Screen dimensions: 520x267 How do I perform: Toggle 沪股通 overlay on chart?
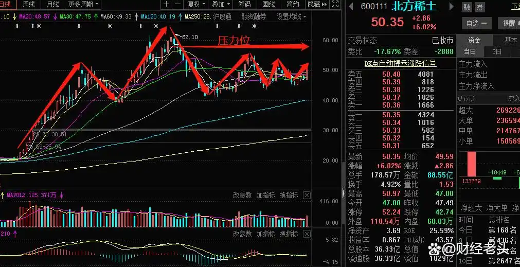[222, 16]
